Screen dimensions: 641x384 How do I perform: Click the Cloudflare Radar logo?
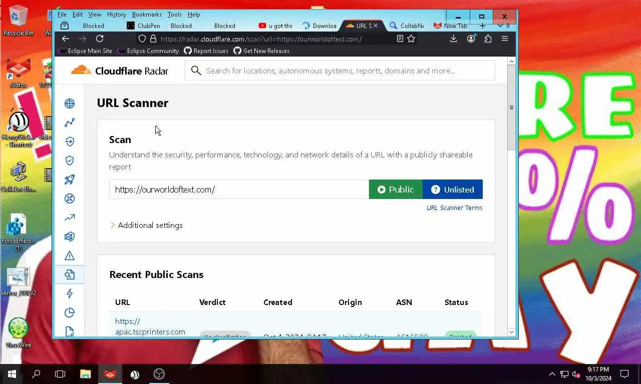pyautogui.click(x=120, y=70)
